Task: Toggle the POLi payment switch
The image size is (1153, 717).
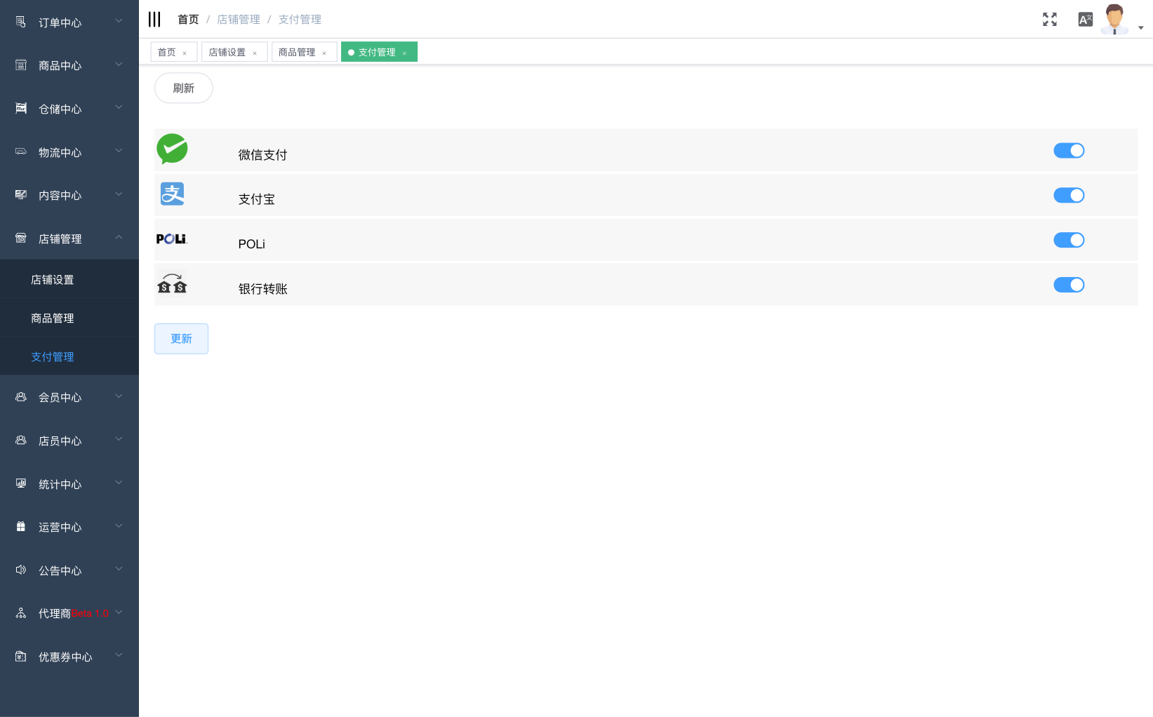Action: pyautogui.click(x=1068, y=241)
